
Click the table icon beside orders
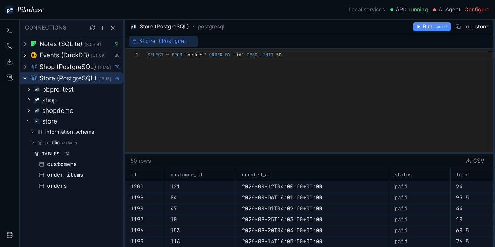click(x=42, y=186)
